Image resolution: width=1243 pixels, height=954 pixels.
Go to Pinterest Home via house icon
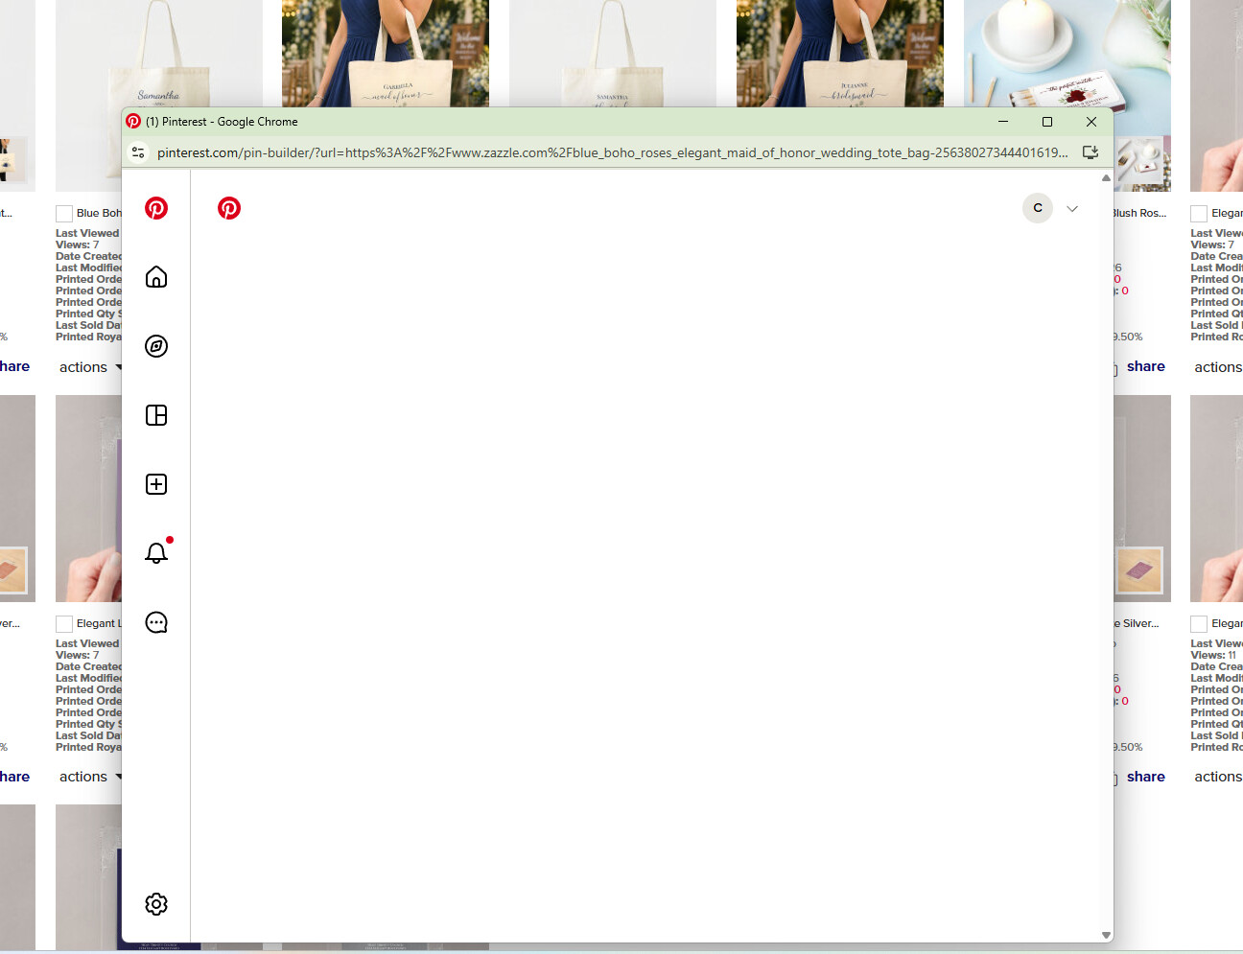click(156, 277)
